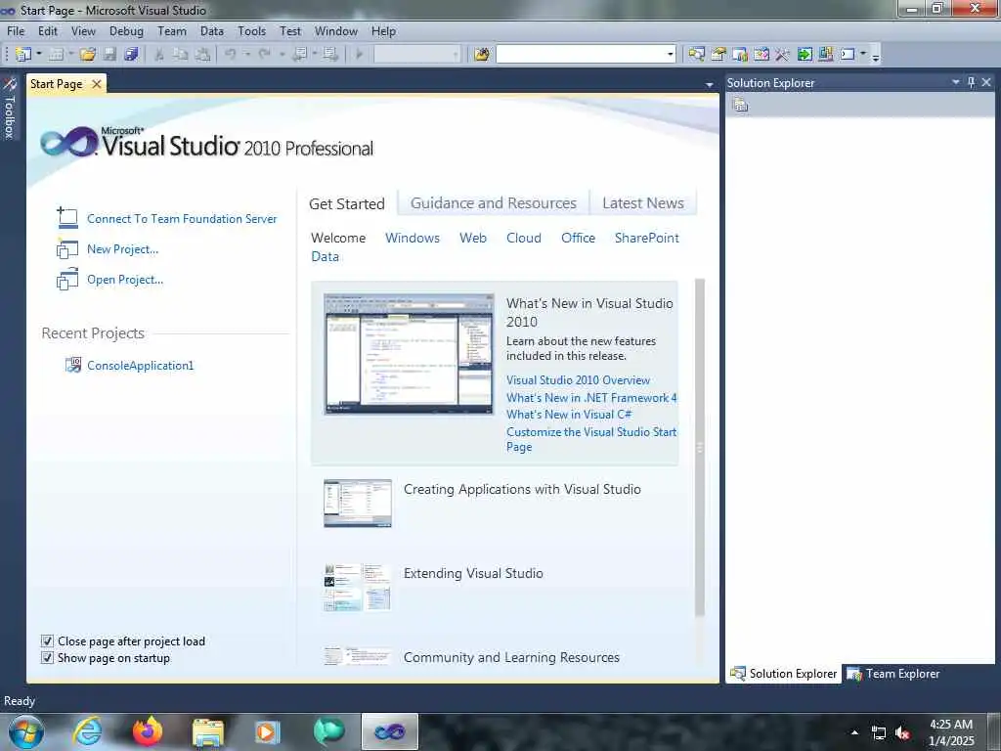Click the Start Page green arrow icon
Screen dimensions: 1001x751
tap(805, 55)
